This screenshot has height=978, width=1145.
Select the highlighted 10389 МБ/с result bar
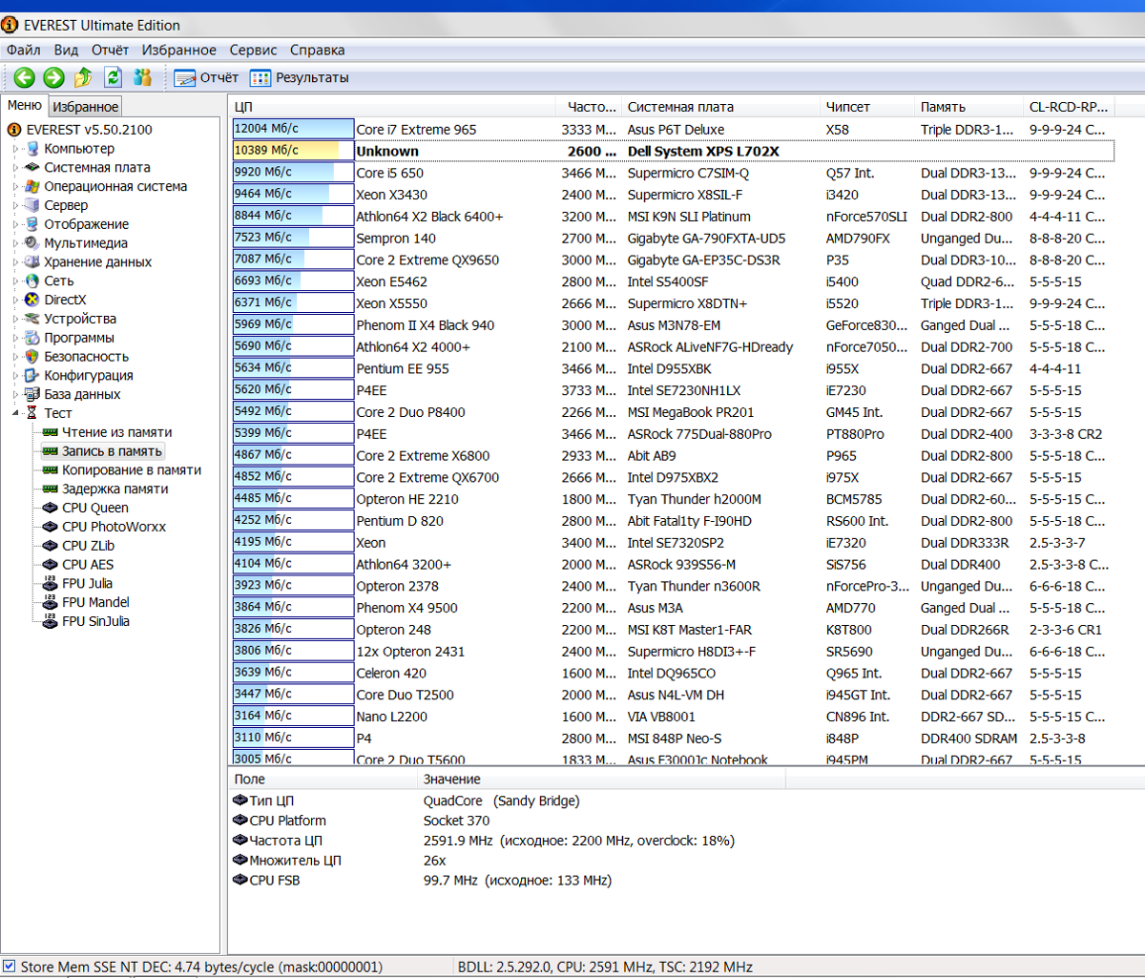point(293,151)
